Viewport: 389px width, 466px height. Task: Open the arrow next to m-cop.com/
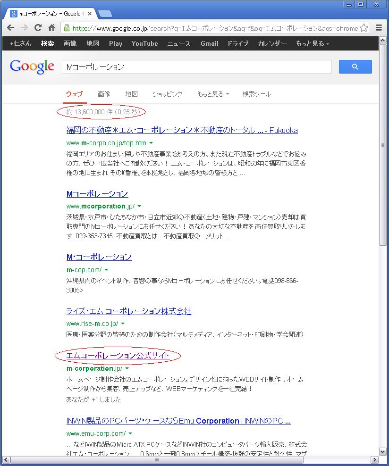point(106,270)
